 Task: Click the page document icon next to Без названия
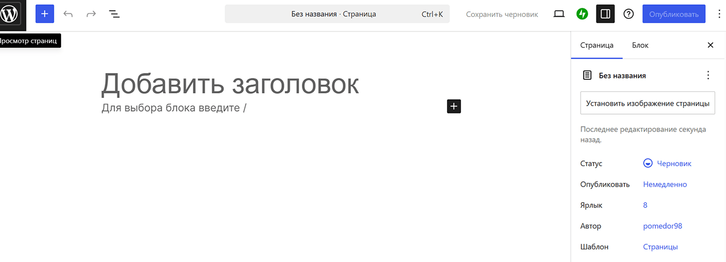(587, 75)
